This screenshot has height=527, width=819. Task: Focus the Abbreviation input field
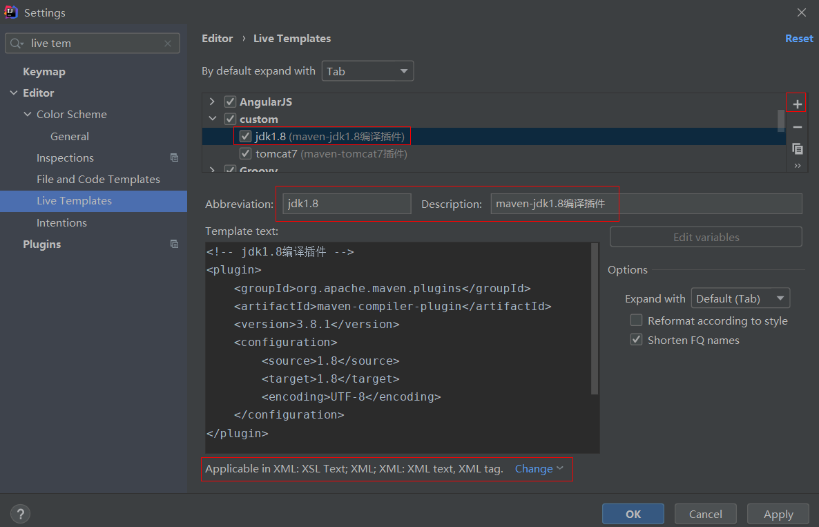[347, 204]
